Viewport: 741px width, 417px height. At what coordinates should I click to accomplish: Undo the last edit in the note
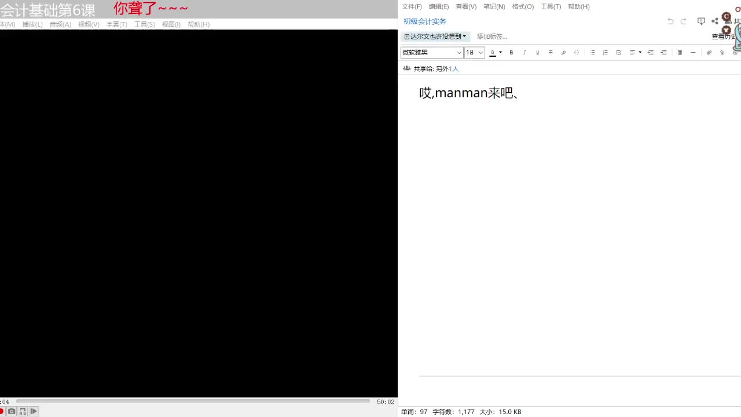point(670,21)
